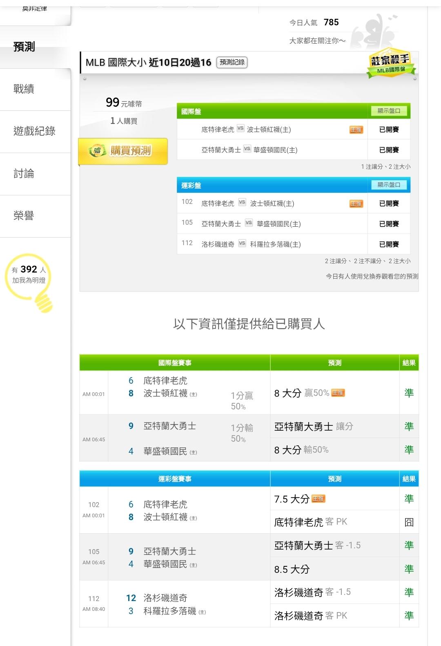The width and height of the screenshot is (441, 646).
Task: Open the 遊戲紀錄 sidebar tab
Action: point(35,131)
